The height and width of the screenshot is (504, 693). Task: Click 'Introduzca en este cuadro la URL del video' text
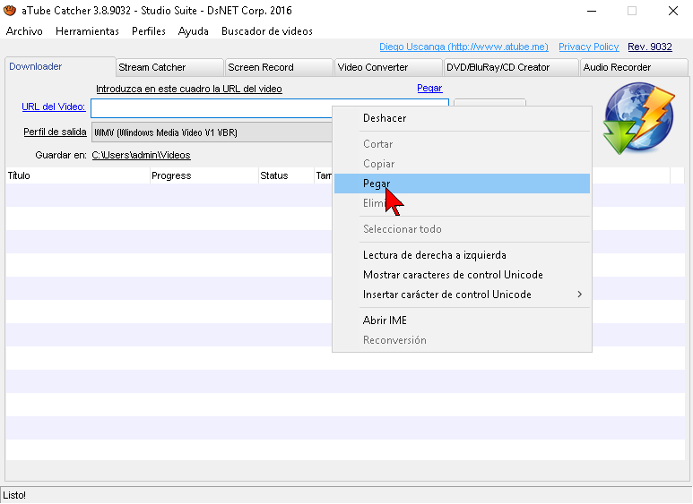pyautogui.click(x=189, y=89)
